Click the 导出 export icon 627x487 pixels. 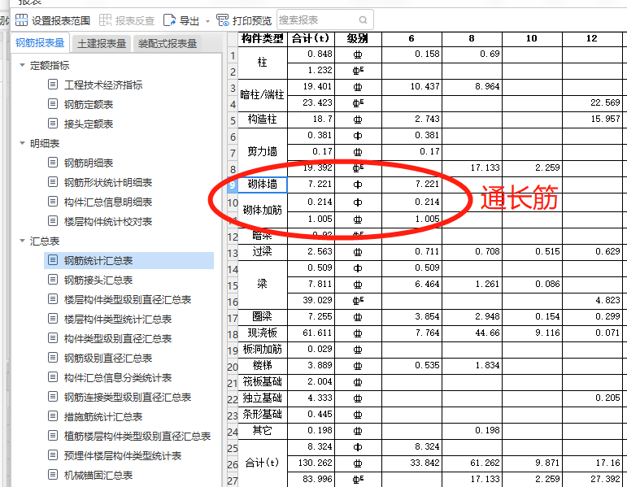pyautogui.click(x=169, y=20)
